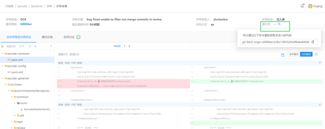Screen dimensions: 325x129
Task: Click the git fetch command text field
Action: (x=275, y=42)
